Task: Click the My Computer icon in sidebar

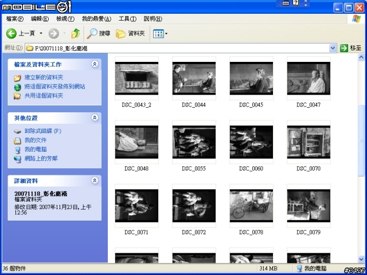Action: coord(18,150)
